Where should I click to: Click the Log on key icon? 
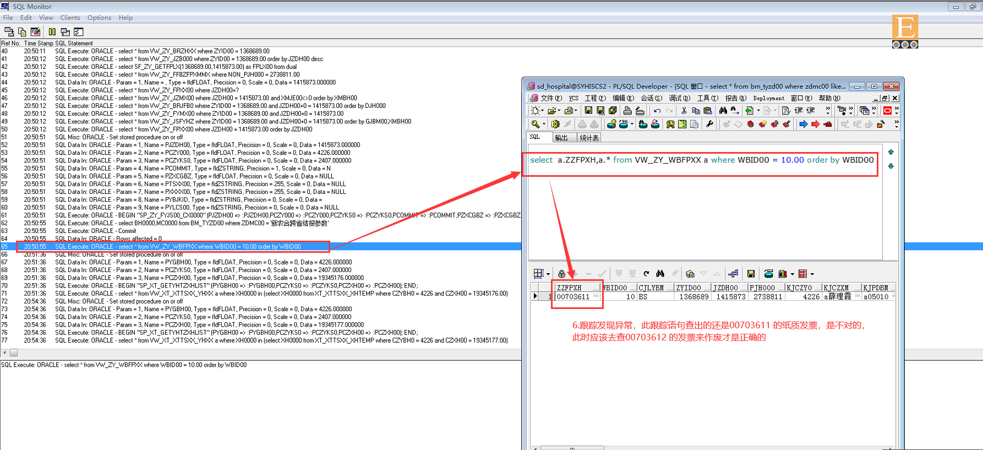click(535, 124)
